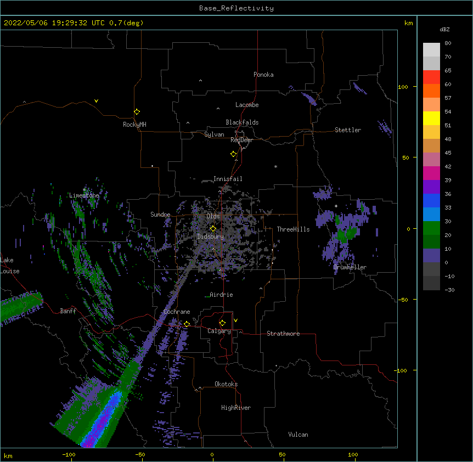
Task: Click the Limestone label
Action: [84, 195]
